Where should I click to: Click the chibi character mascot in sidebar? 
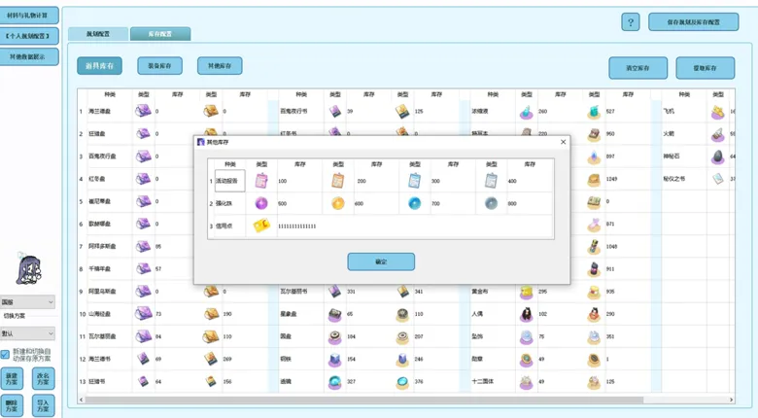pyautogui.click(x=29, y=269)
